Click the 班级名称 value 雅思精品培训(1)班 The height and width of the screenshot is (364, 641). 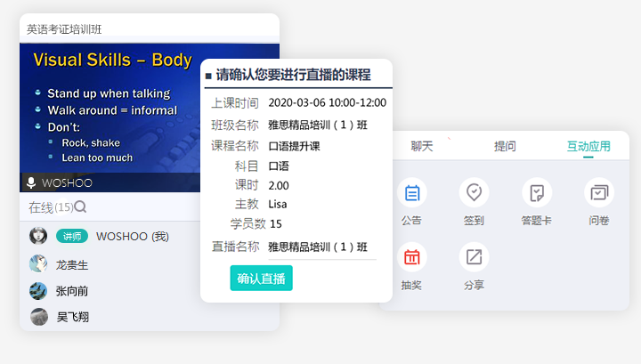click(318, 125)
